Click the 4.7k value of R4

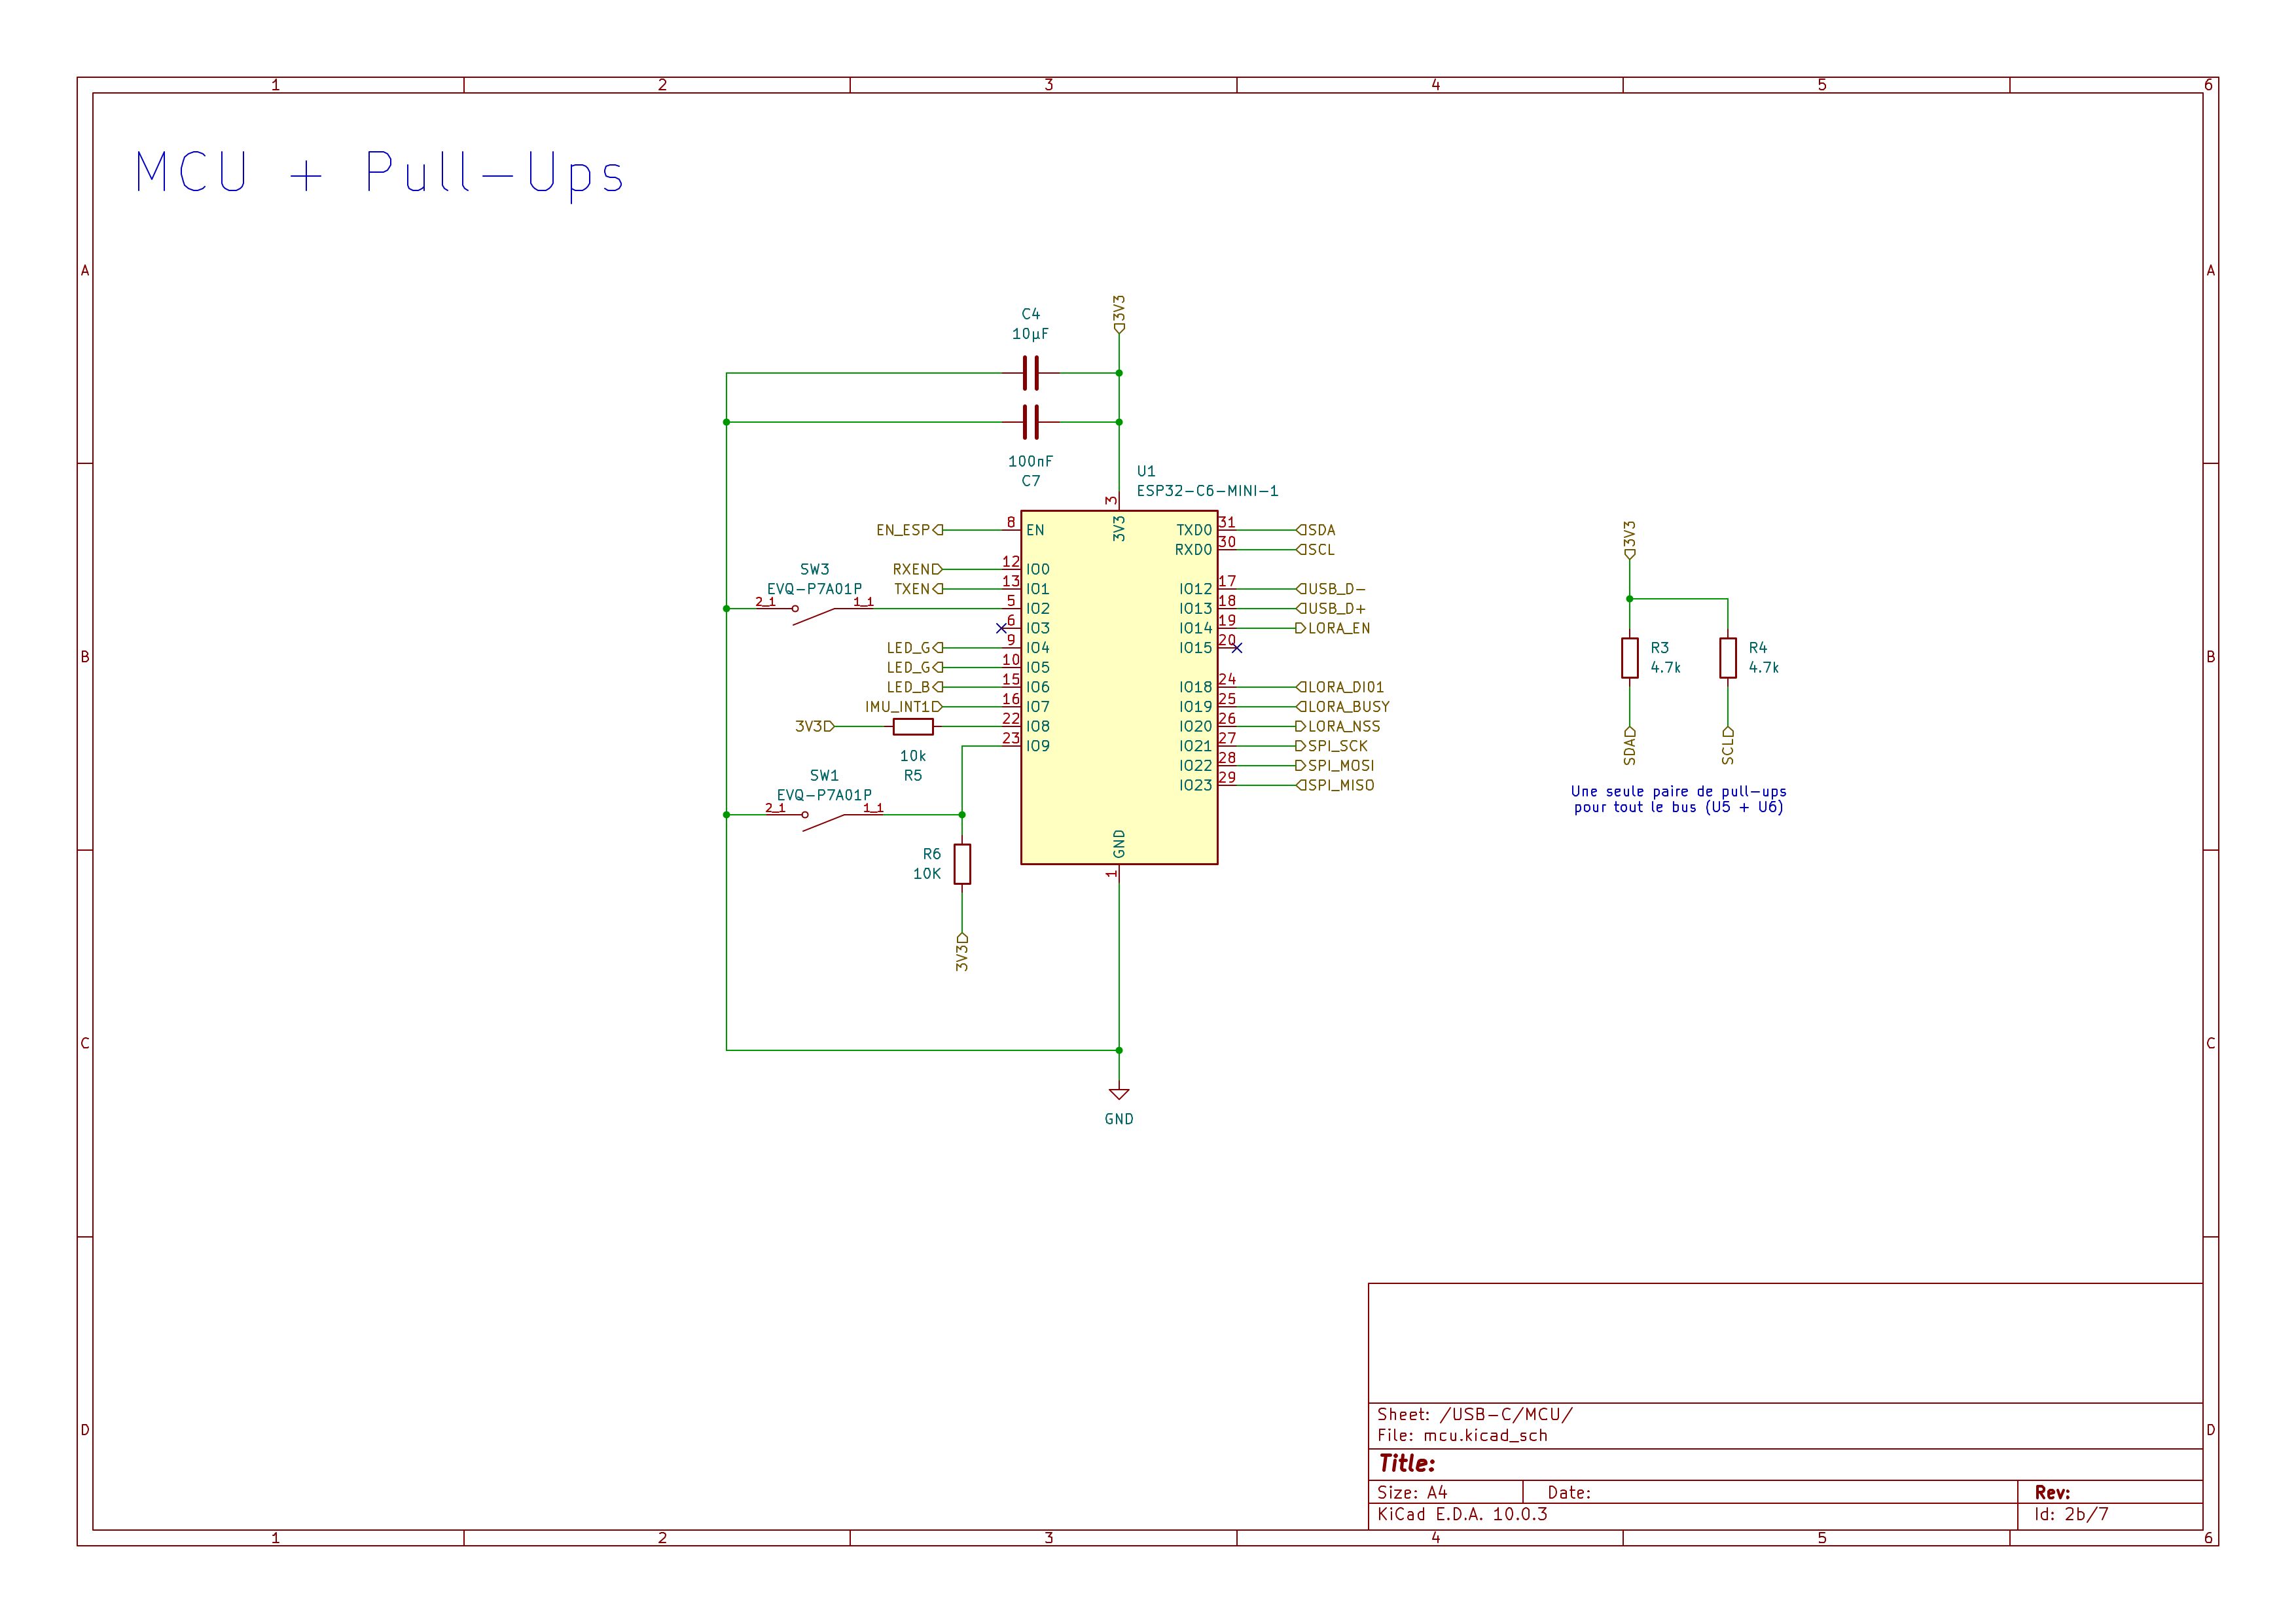point(1763,667)
